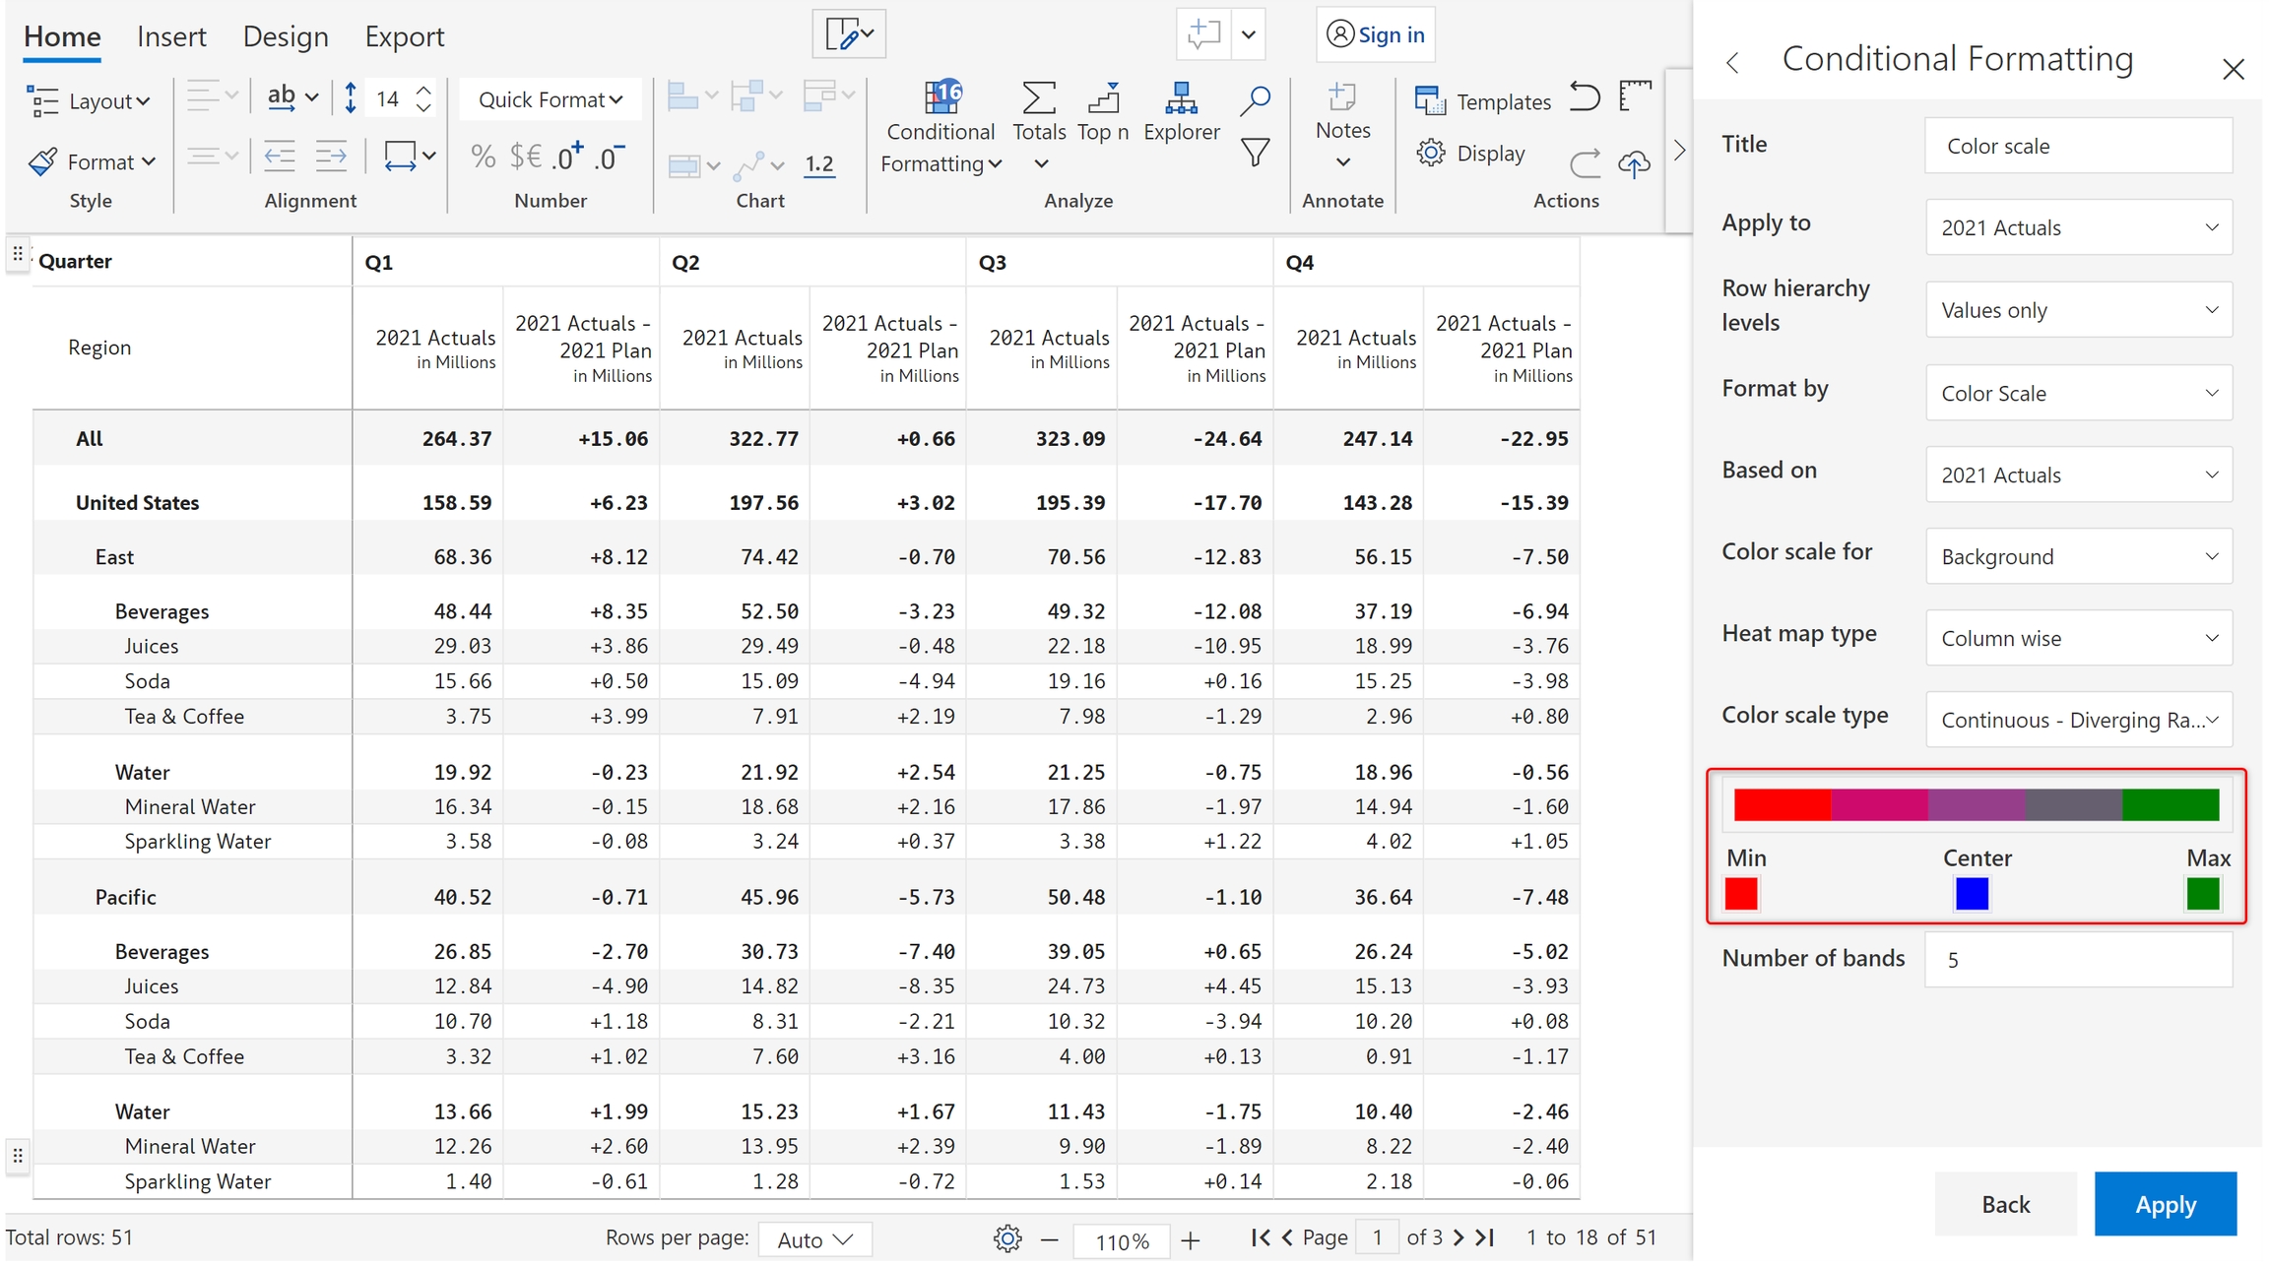Image resolution: width=2269 pixels, height=1268 pixels.
Task: Expand the Color scale type dropdown
Action: [2078, 720]
